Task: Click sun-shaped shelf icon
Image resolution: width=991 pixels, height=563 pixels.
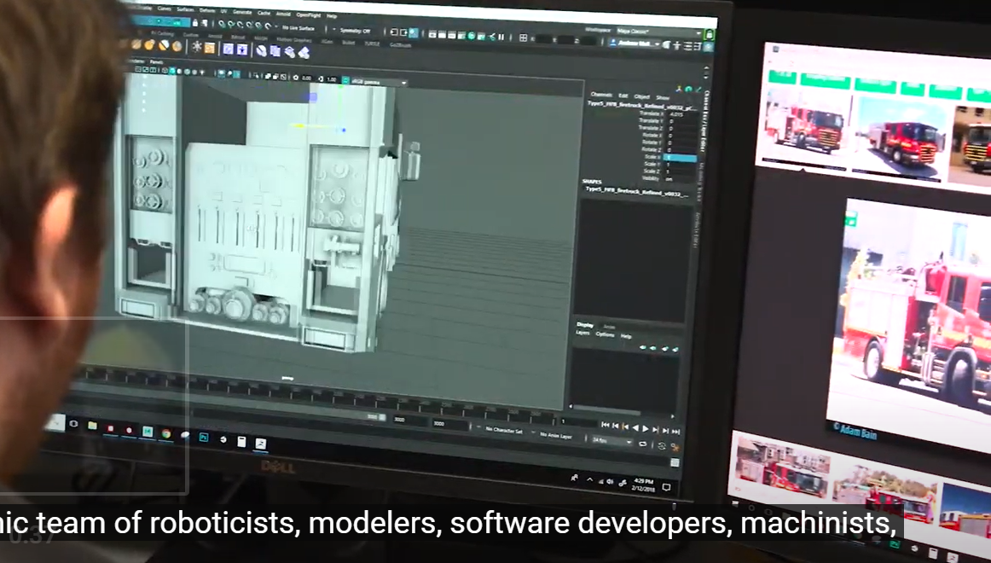Action: (x=196, y=46)
